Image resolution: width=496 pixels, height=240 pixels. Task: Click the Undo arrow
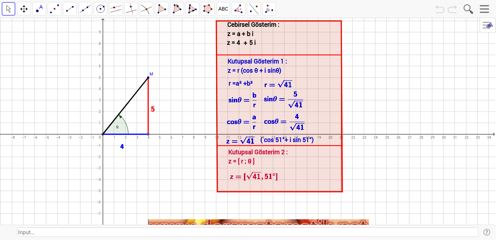click(440, 9)
